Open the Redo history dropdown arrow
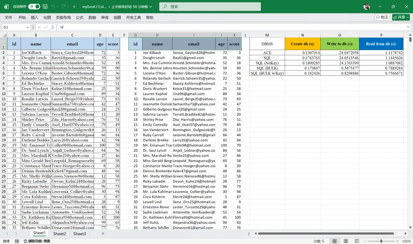Viewport: 413px width, 244px height. coord(68,6)
